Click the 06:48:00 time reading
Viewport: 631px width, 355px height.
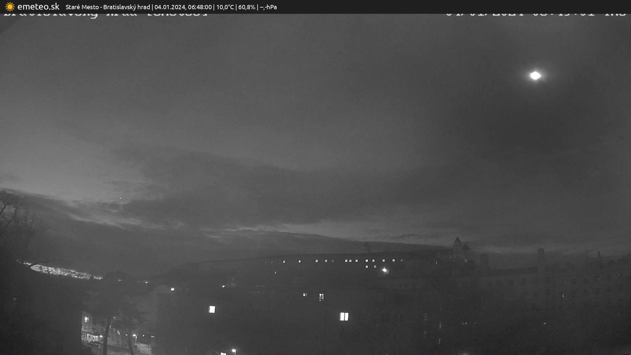pyautogui.click(x=199, y=7)
